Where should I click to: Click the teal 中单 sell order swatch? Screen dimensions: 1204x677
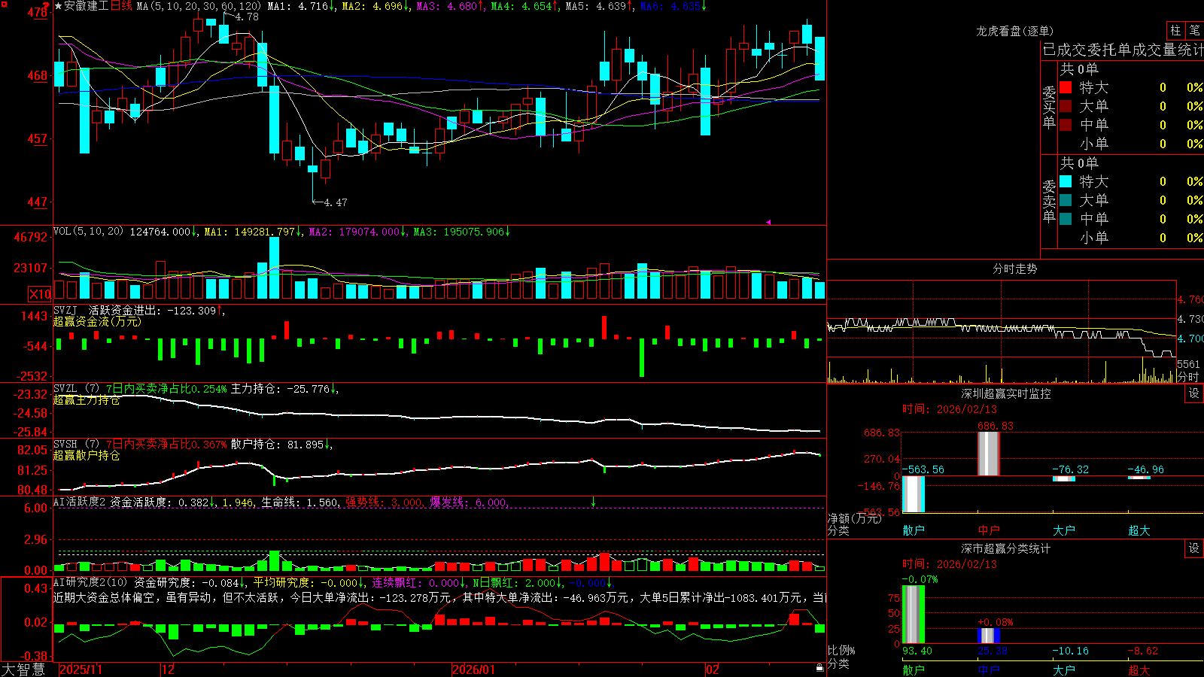pyautogui.click(x=1066, y=219)
